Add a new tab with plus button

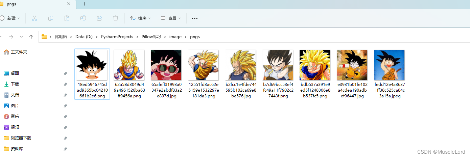point(84,4)
